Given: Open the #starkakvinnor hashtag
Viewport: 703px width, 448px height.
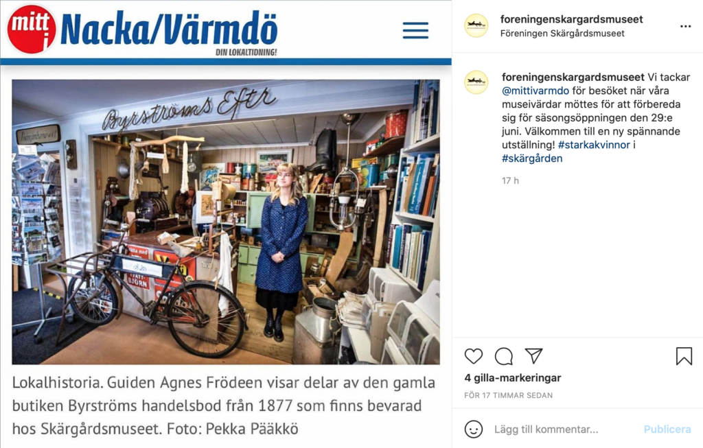Looking at the screenshot, I should click(594, 145).
